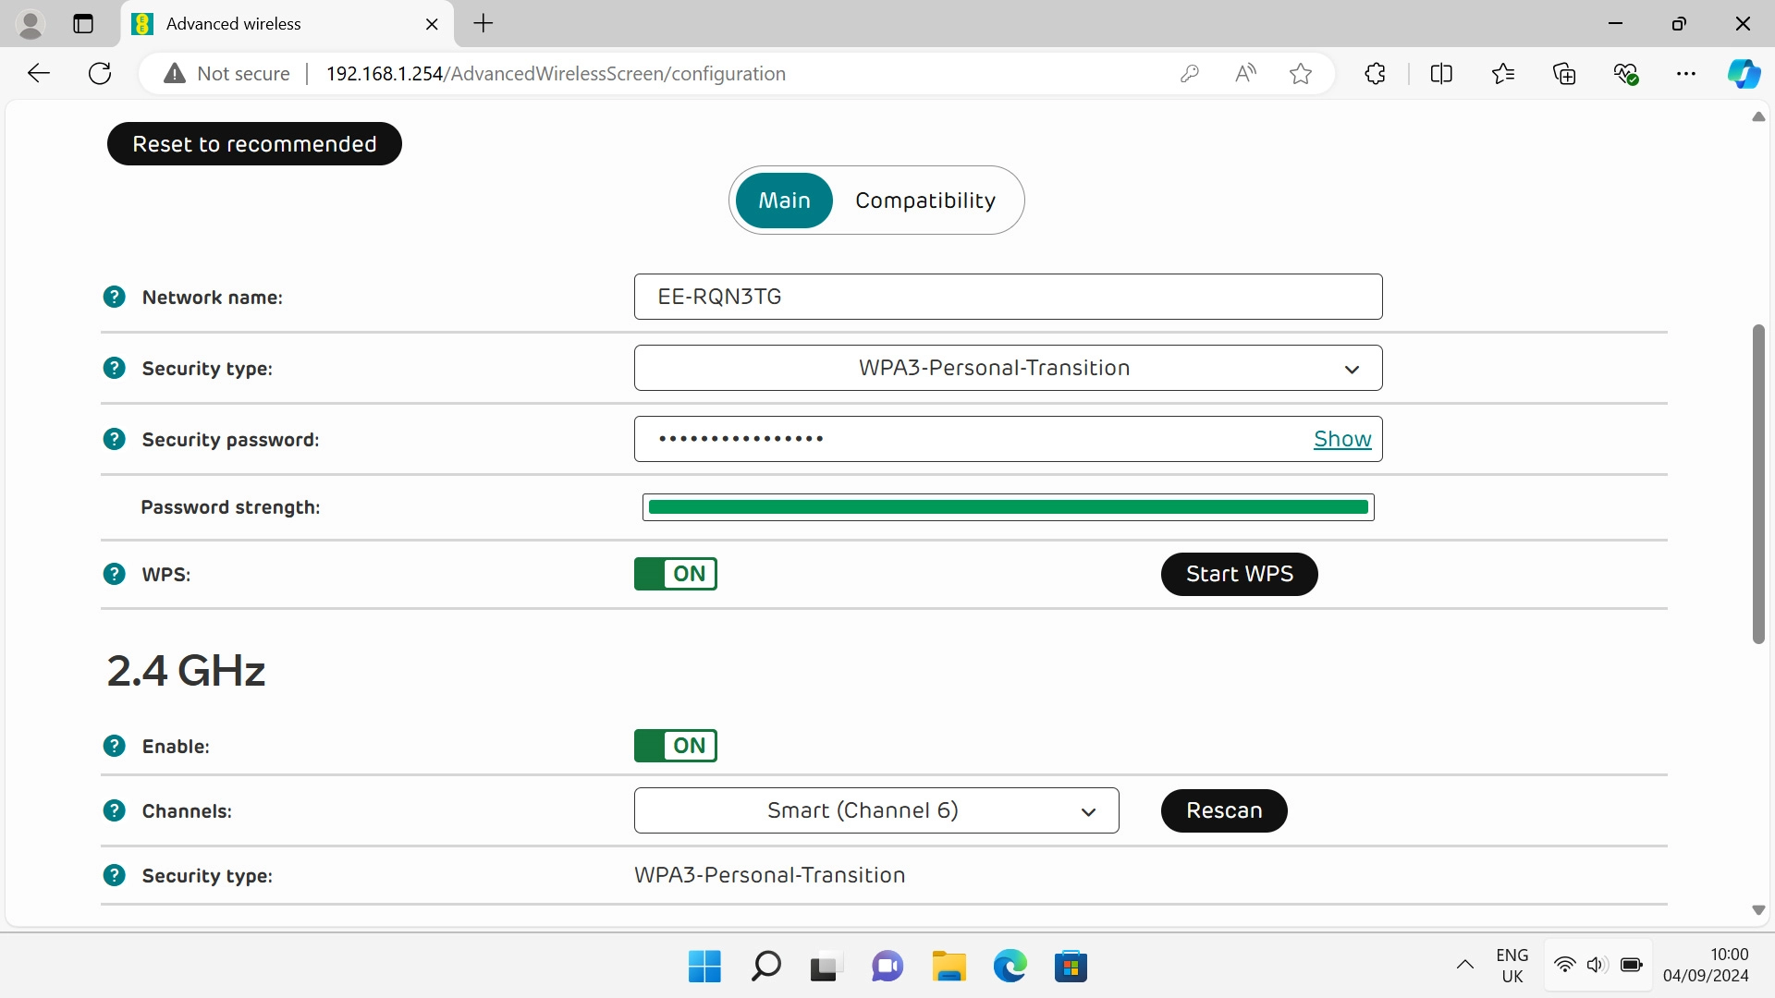
Task: Open Copilot in the browser toolbar
Action: click(1744, 73)
